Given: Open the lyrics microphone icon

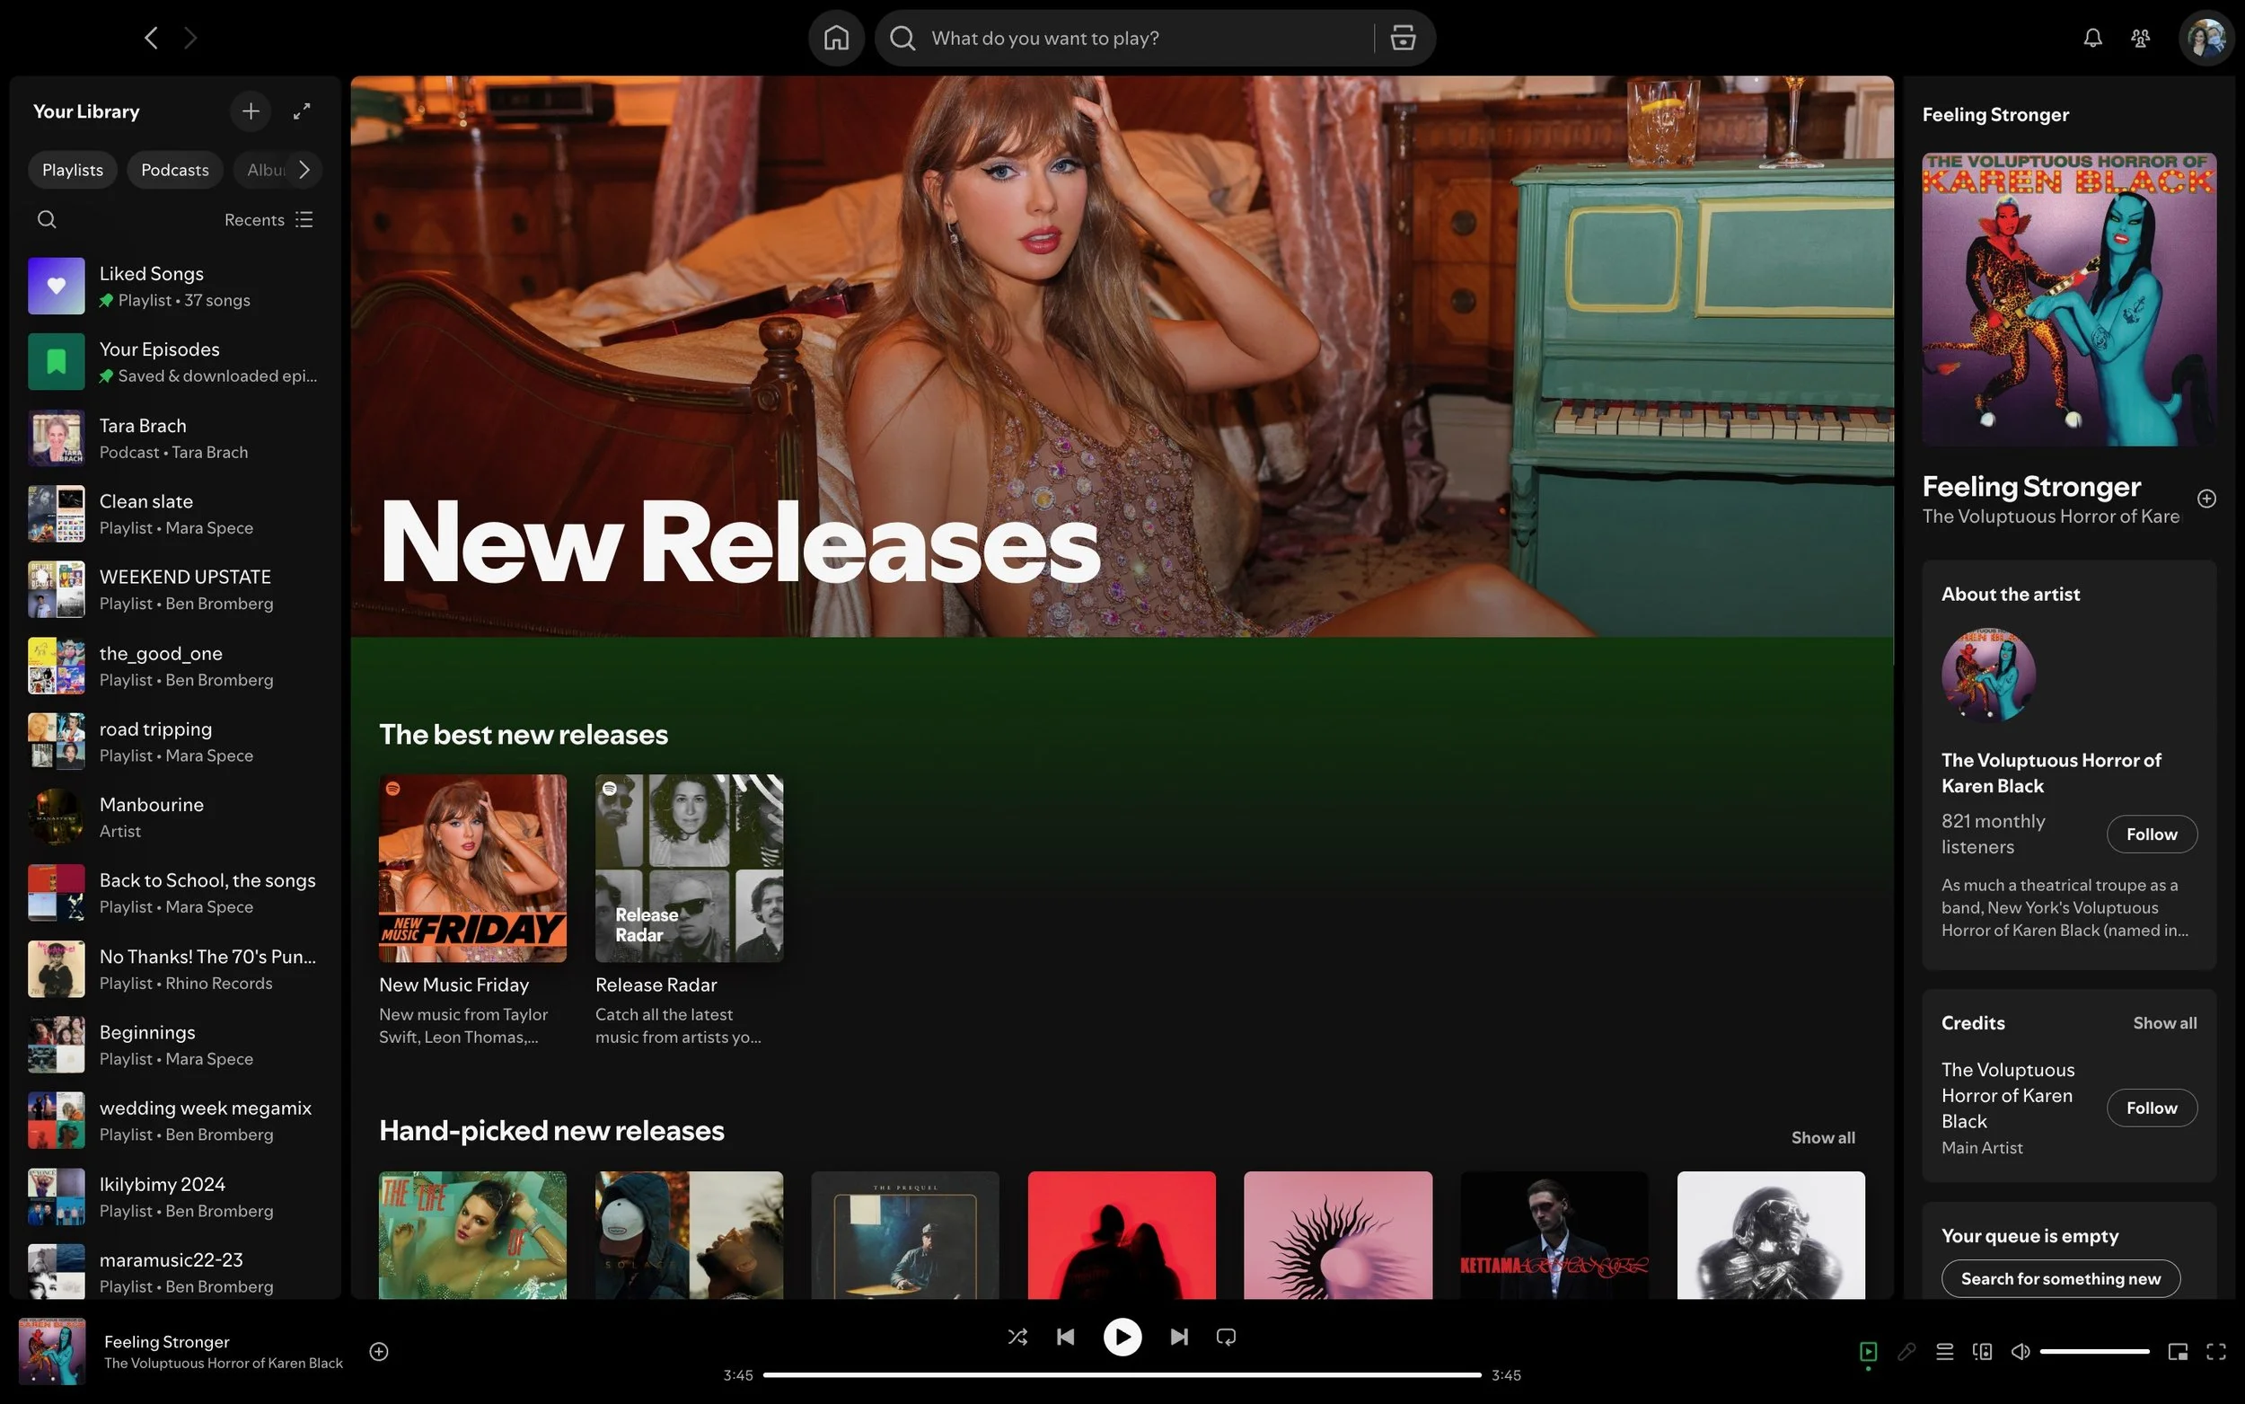Looking at the screenshot, I should [x=1906, y=1351].
